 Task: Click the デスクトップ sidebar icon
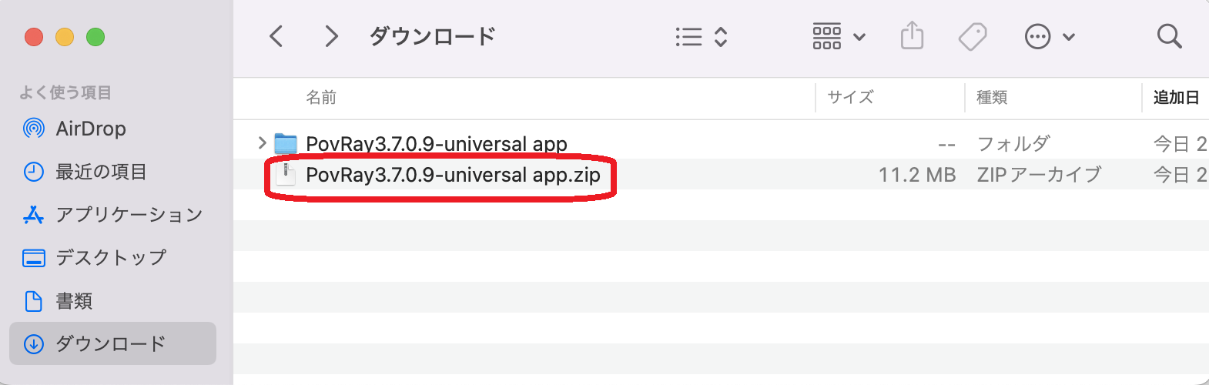(x=34, y=258)
